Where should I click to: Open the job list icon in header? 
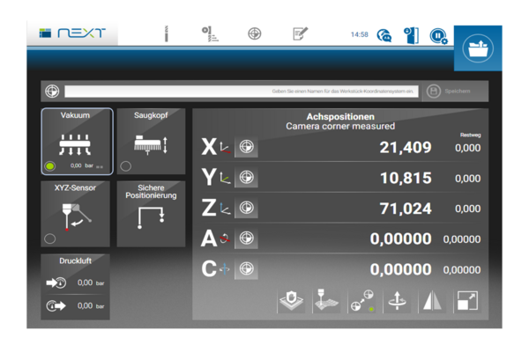pos(210,34)
